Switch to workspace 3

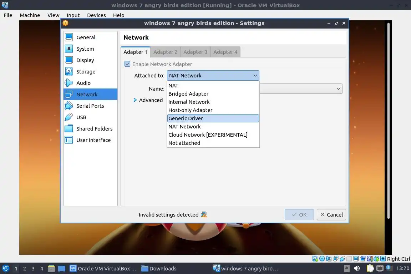click(x=33, y=269)
